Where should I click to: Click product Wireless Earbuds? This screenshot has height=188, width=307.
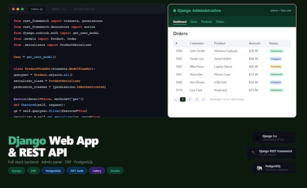click(226, 51)
